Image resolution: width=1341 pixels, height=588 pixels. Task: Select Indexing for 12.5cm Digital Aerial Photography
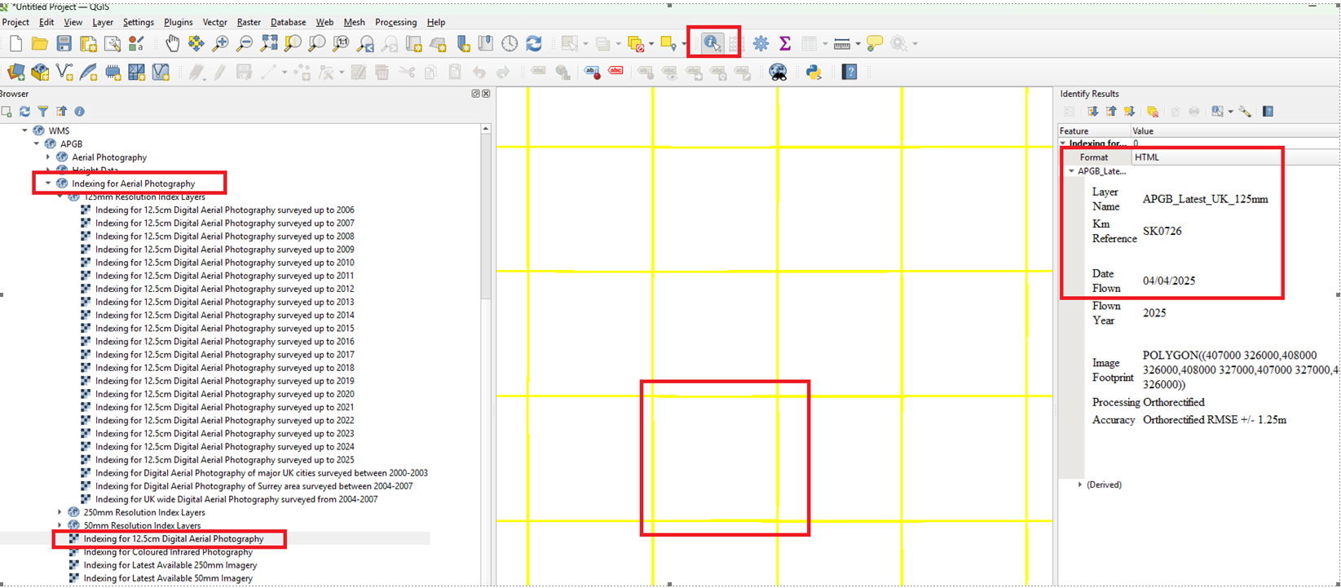pyautogui.click(x=174, y=539)
